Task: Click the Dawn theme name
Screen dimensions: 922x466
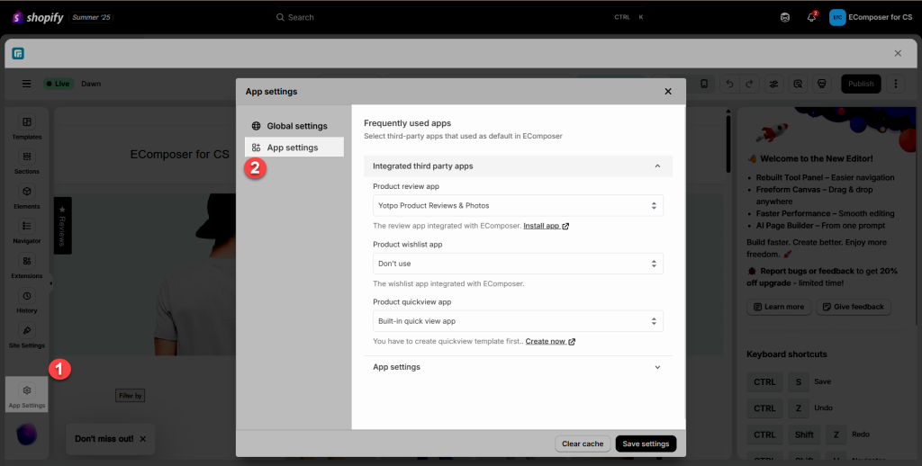Action: click(x=91, y=84)
